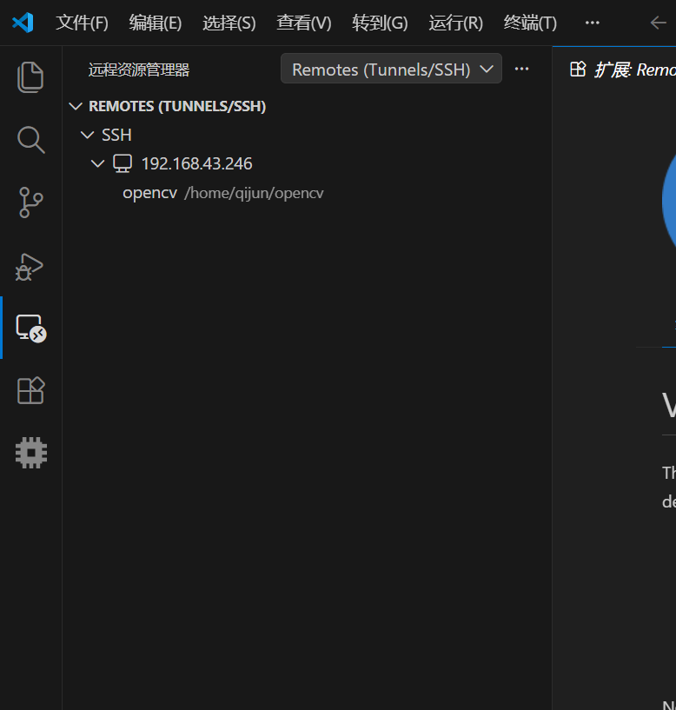Viewport: 676px width, 710px height.
Task: Open the 查看(V) menu
Action: click(x=304, y=23)
